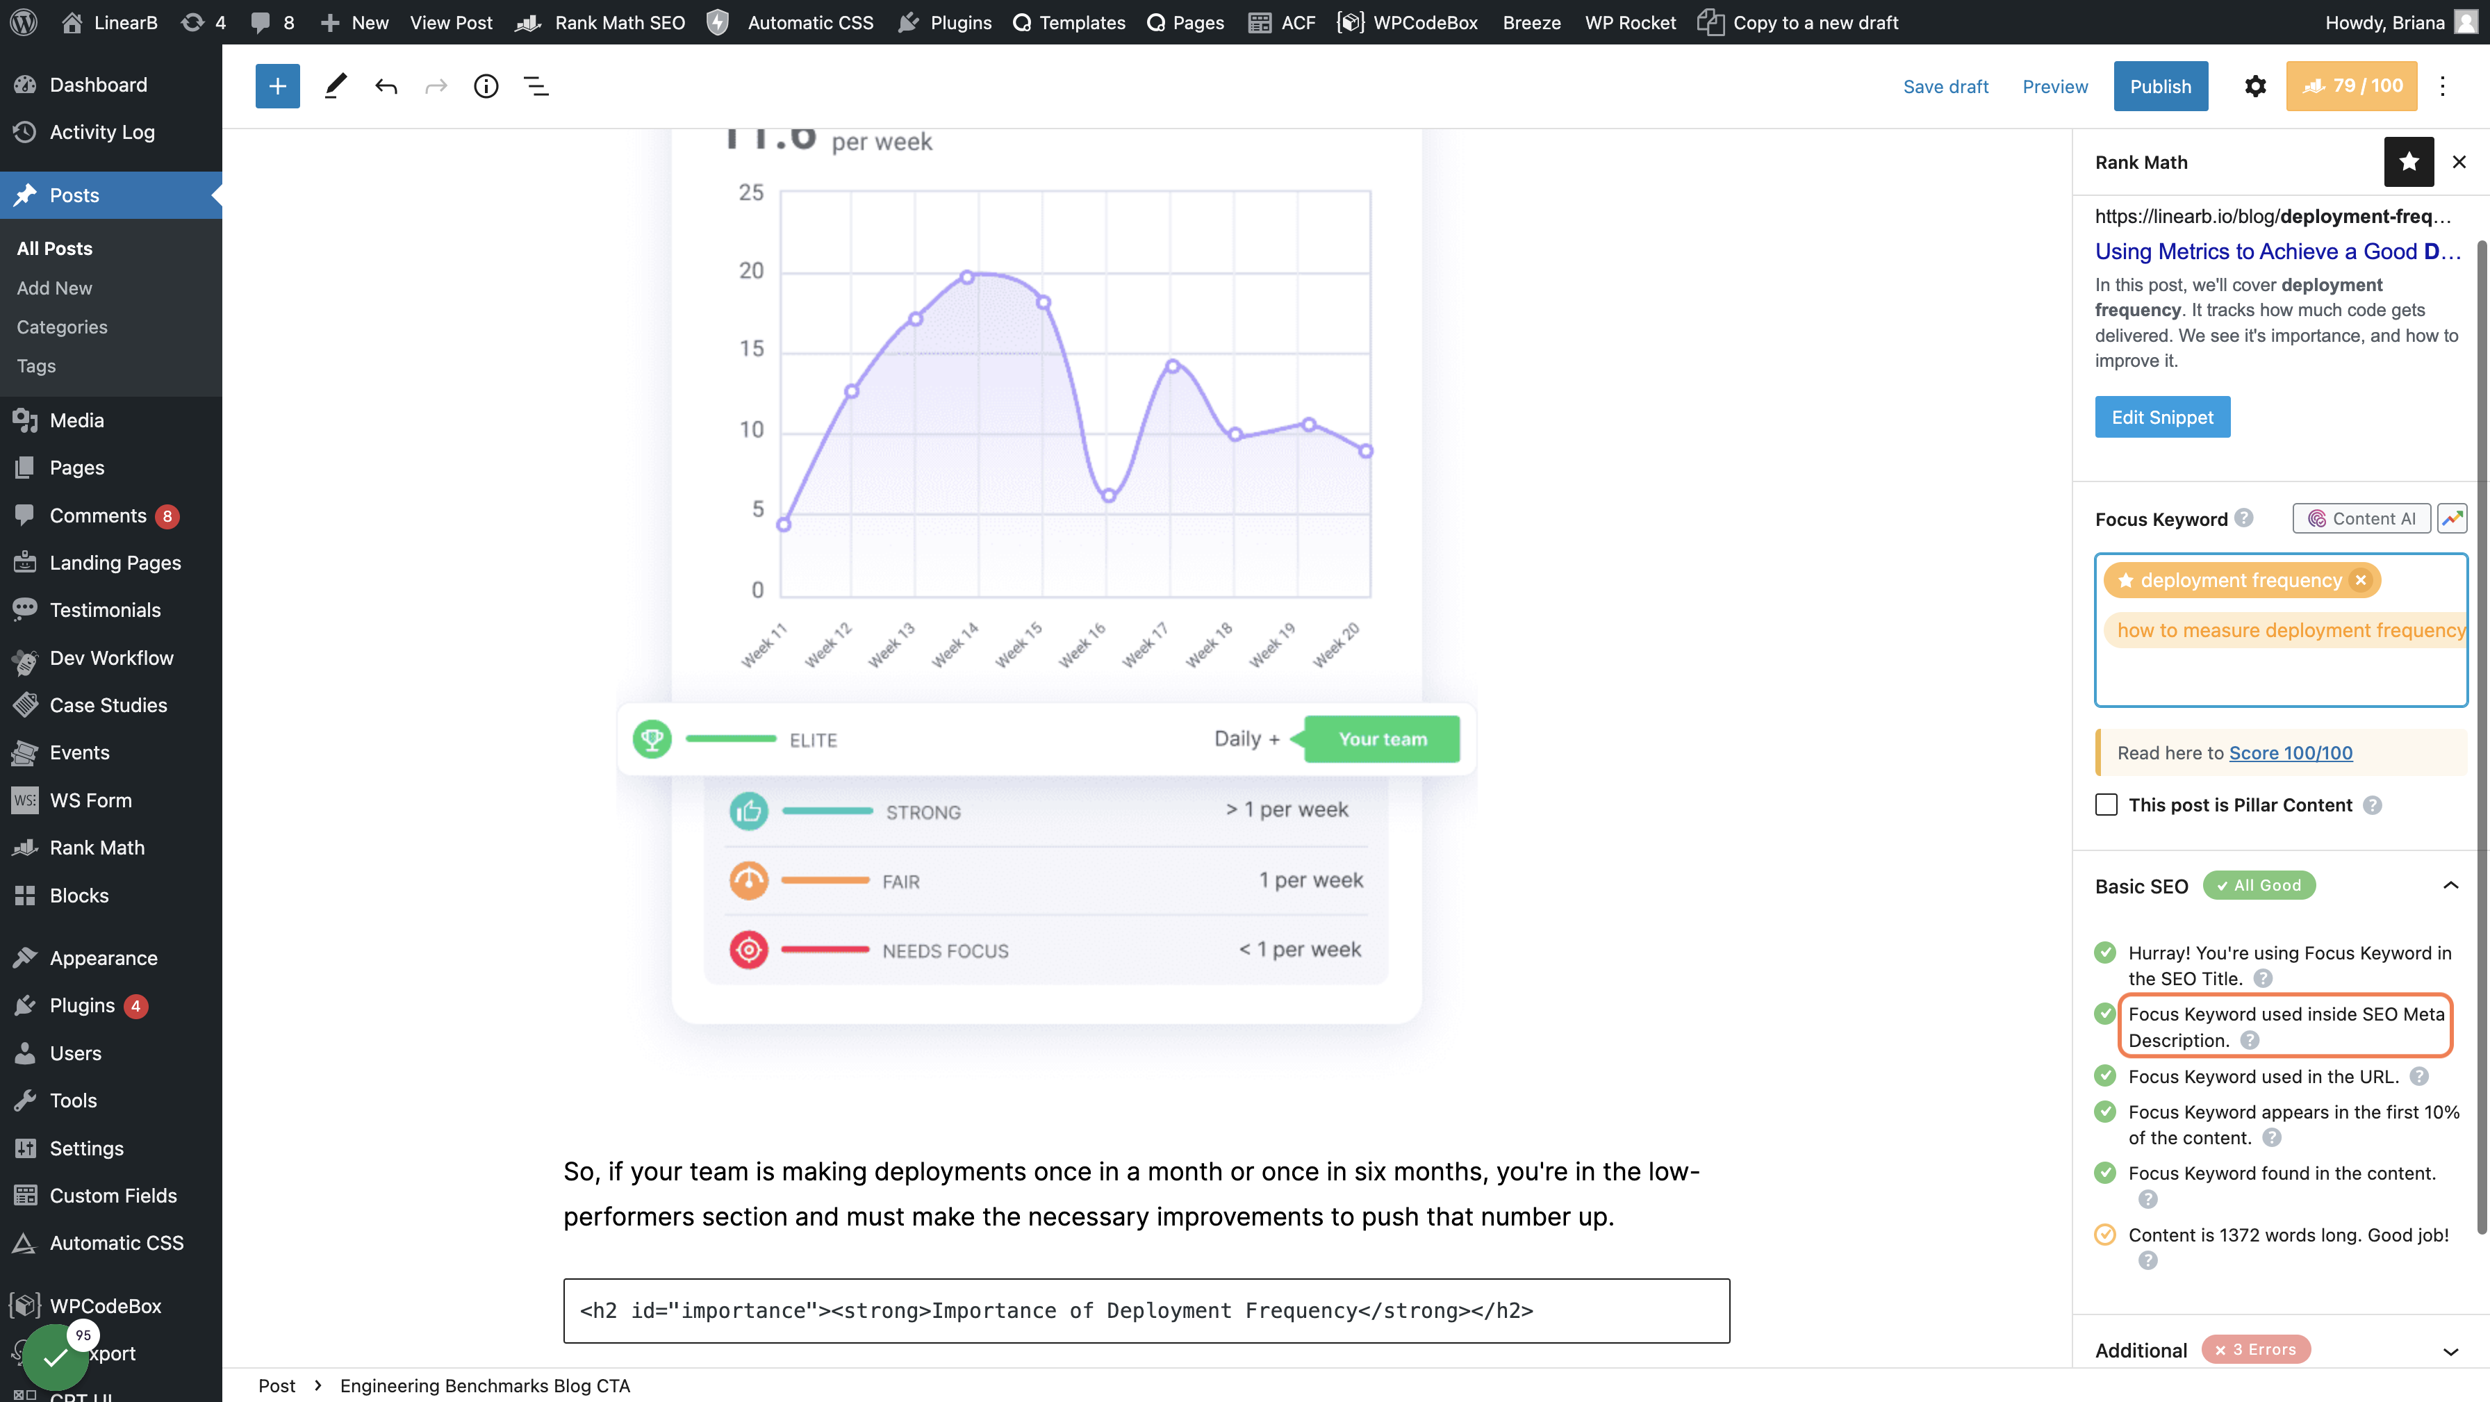Open the updates icon showing 4

click(204, 22)
